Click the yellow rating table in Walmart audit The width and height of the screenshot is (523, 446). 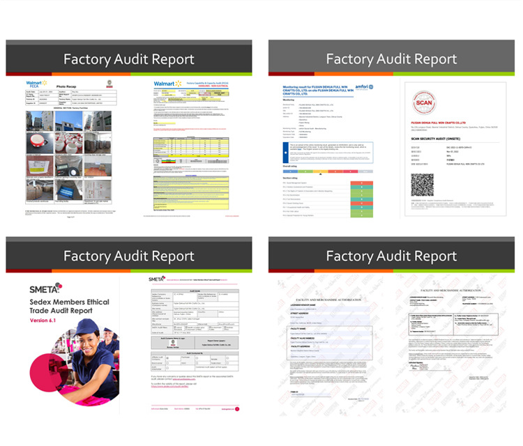pos(191,147)
